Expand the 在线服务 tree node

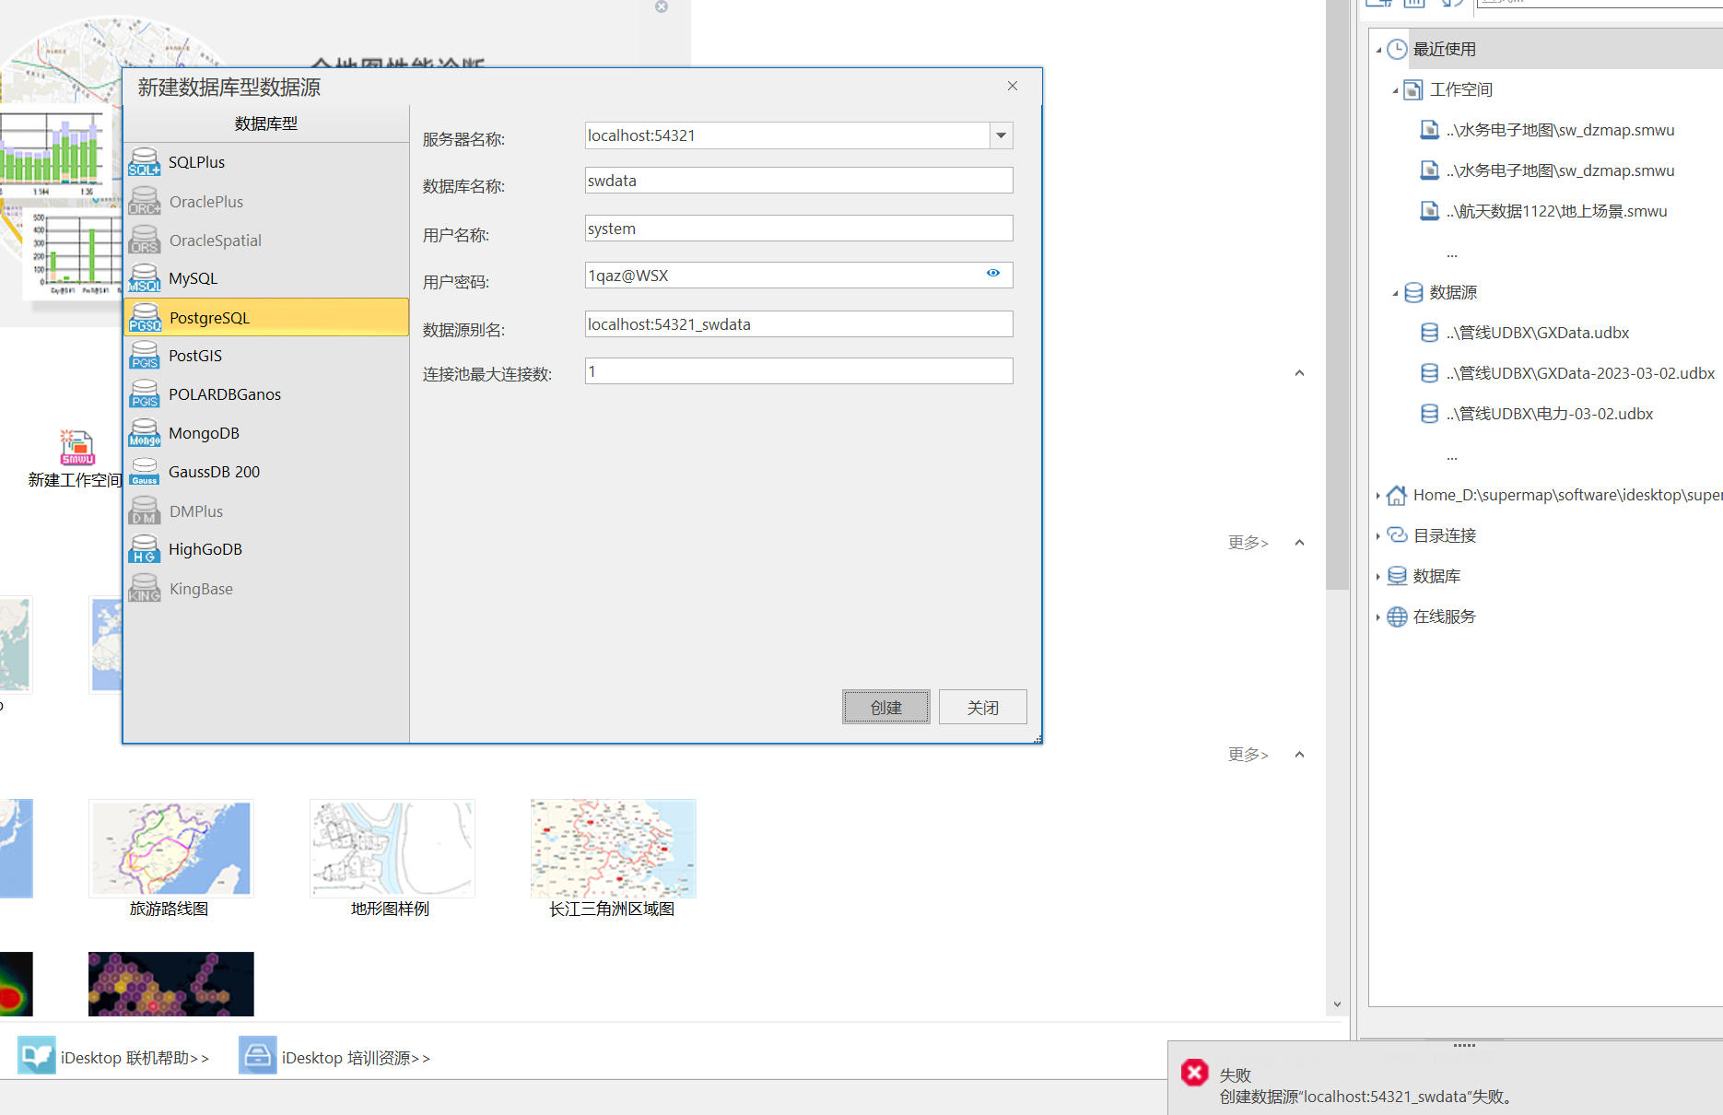1378,617
